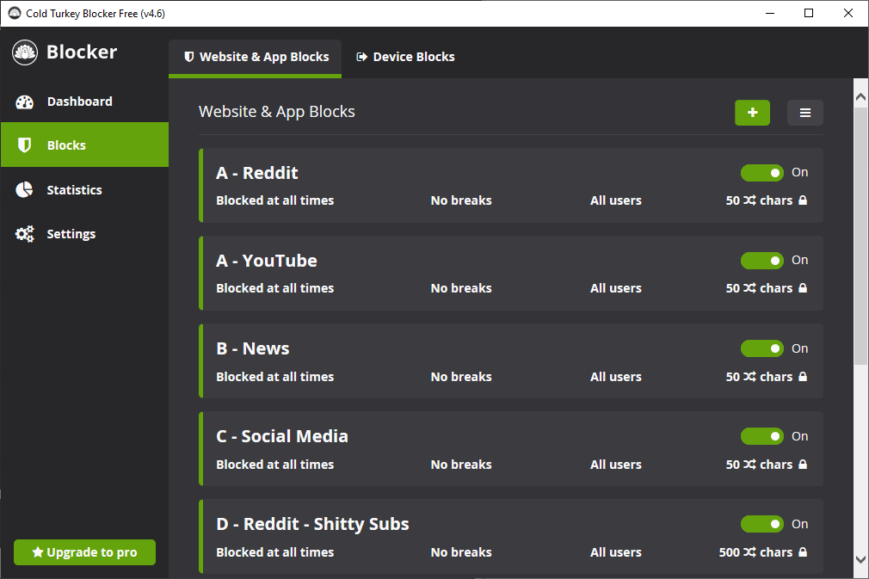
Task: Click the arrow icon on Device Blocks tab
Action: tap(362, 57)
